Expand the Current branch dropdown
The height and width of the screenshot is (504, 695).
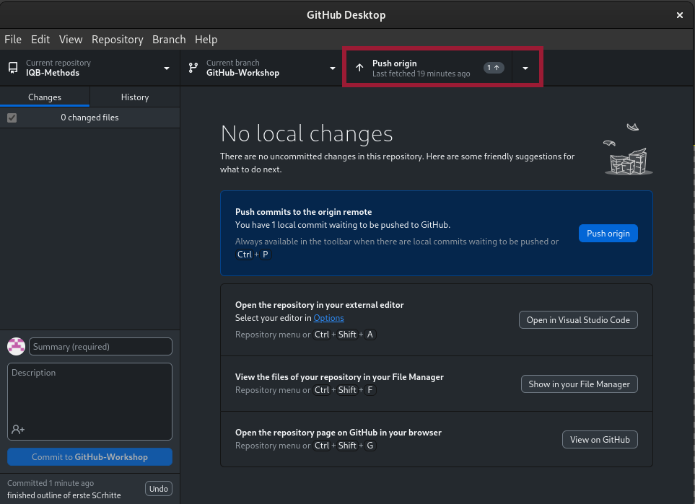click(333, 68)
